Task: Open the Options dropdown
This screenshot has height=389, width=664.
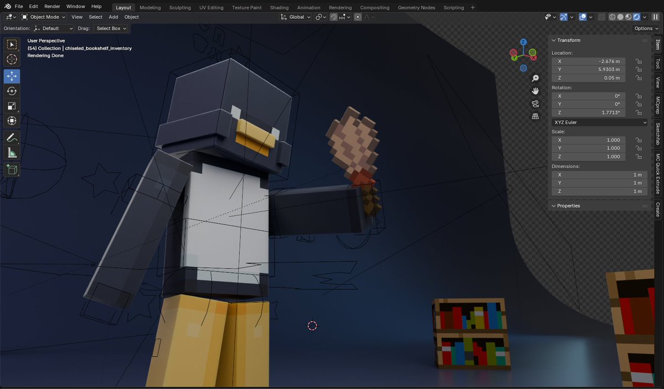Action: click(x=646, y=28)
